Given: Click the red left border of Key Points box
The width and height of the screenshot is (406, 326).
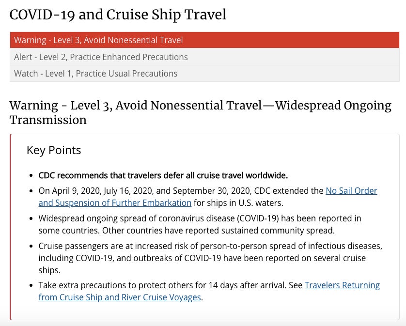Looking at the screenshot, I should 11,227.
